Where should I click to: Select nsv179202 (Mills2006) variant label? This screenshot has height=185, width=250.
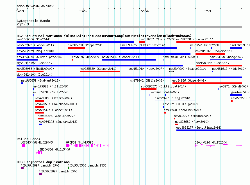coord(146,80)
